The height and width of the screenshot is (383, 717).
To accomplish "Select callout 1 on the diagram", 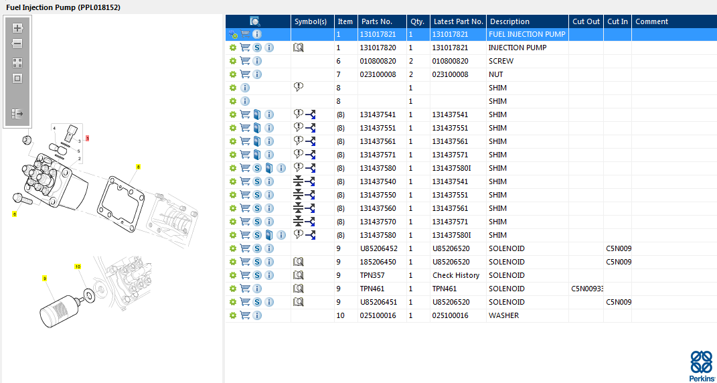I will [x=87, y=138].
